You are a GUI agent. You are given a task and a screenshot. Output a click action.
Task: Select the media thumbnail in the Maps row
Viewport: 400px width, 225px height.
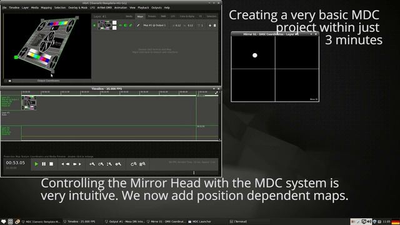tap(104, 25)
